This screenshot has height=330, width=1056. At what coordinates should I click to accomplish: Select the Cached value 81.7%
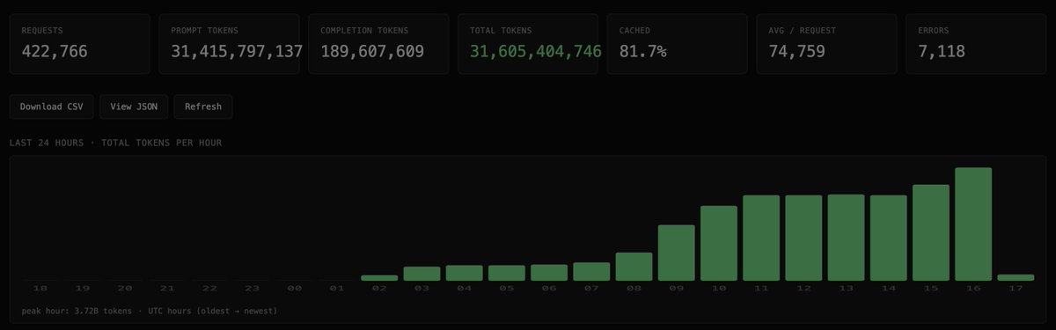(643, 52)
